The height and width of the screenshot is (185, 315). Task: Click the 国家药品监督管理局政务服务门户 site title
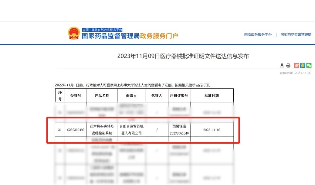click(130, 36)
